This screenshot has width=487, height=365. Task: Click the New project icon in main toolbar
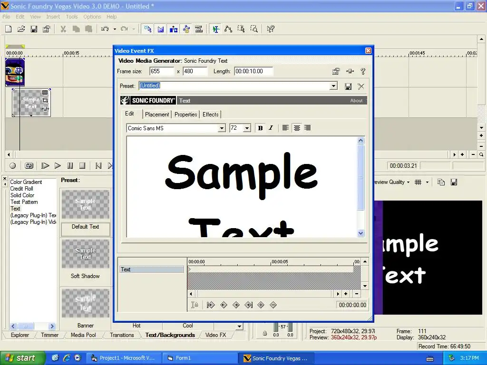9,29
